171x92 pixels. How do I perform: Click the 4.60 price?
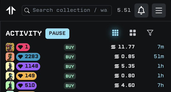pyautogui.click(x=128, y=85)
